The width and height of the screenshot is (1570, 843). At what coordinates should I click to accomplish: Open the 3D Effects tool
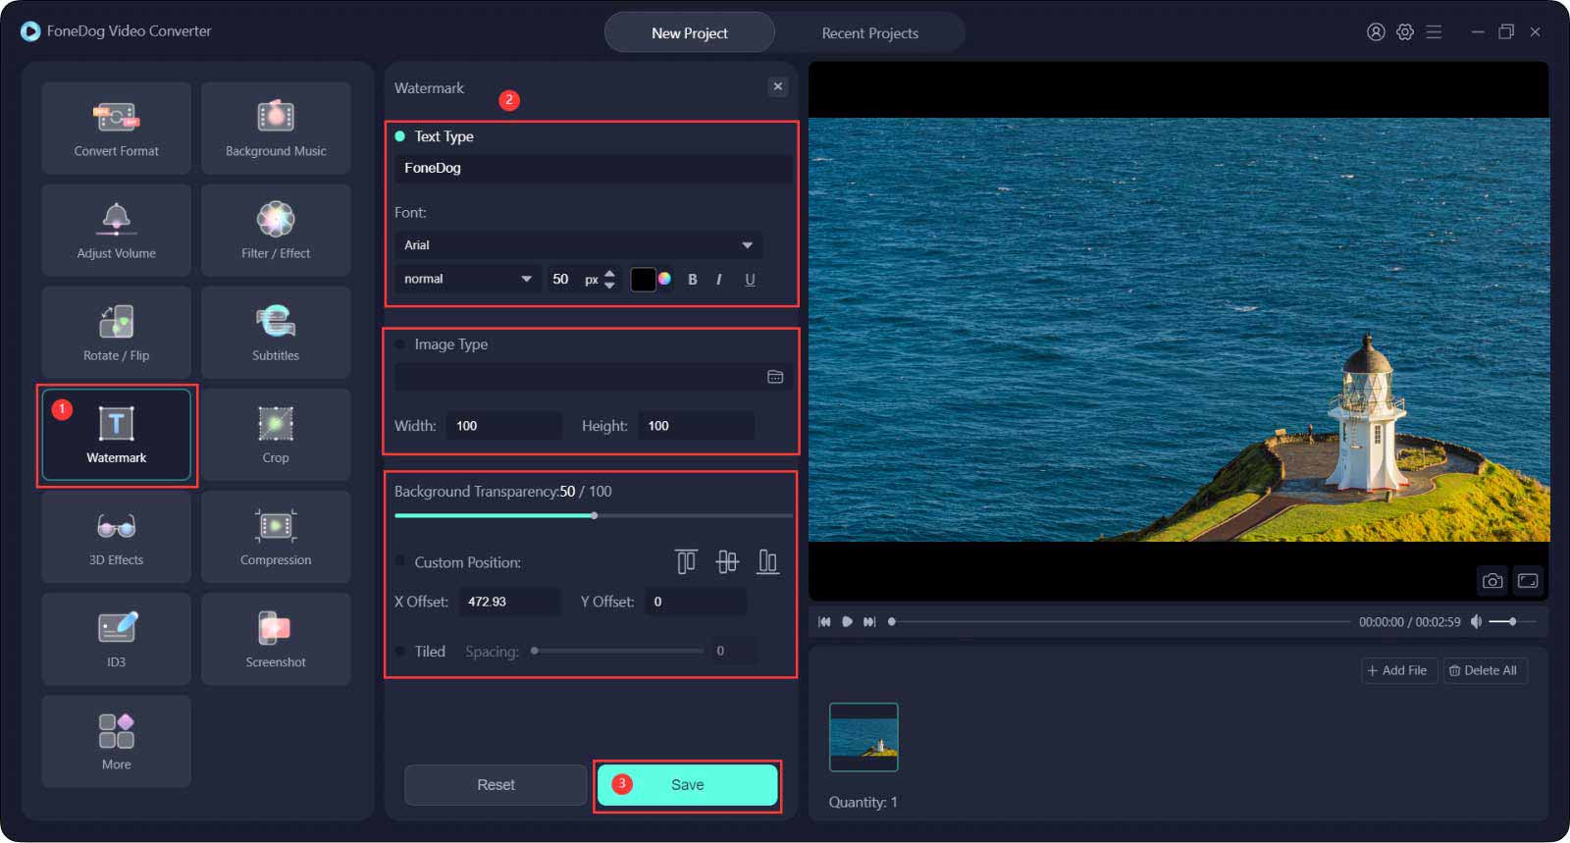[x=116, y=537]
